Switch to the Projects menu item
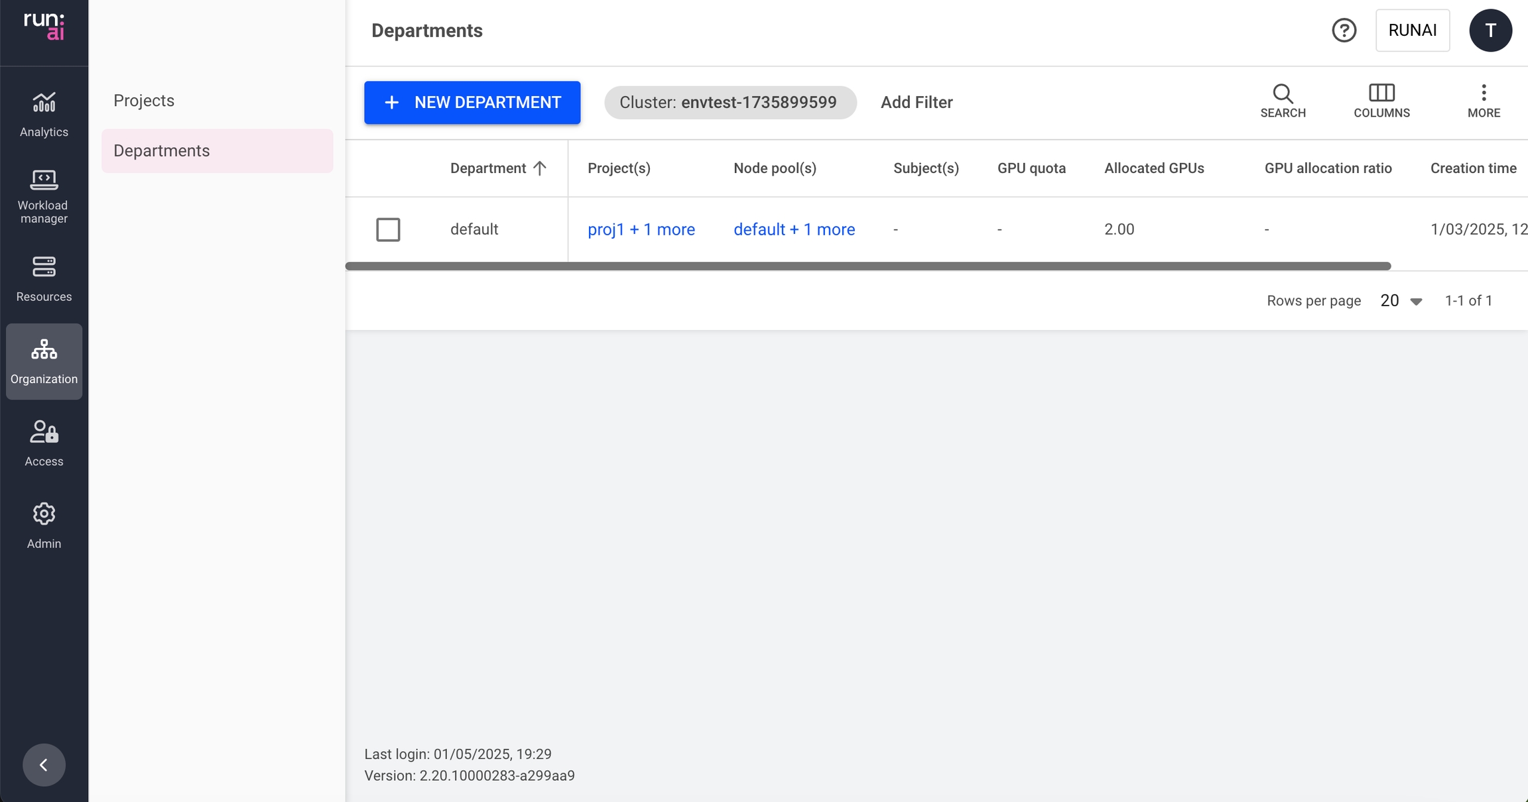Image resolution: width=1528 pixels, height=802 pixels. (x=144, y=101)
